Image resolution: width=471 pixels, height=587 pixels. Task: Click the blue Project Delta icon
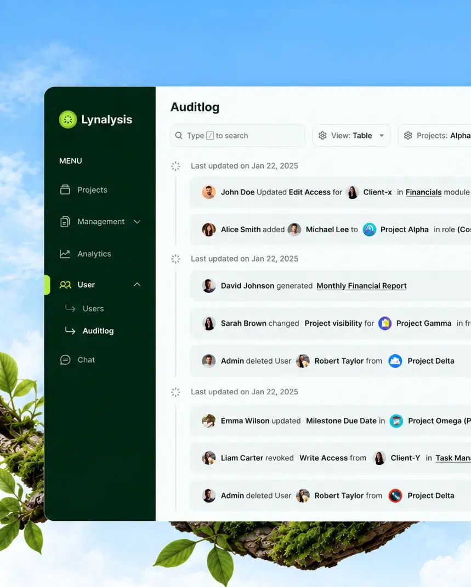point(395,361)
